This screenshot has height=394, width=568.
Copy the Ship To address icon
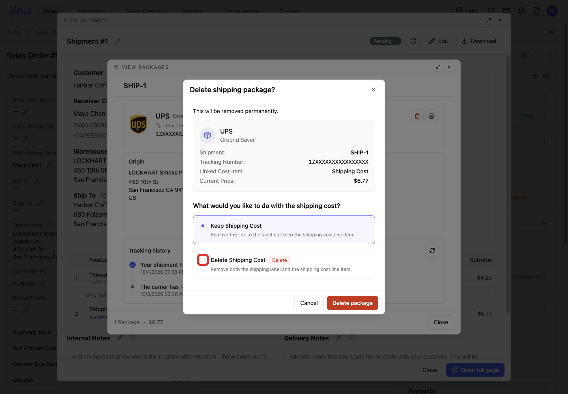[x=104, y=195]
